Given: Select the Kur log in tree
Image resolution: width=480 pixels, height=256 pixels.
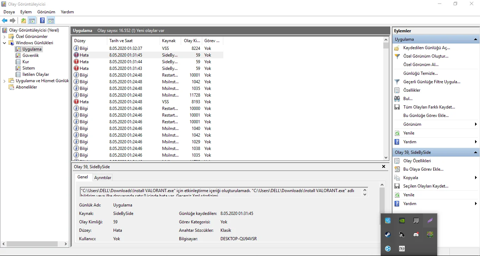Looking at the screenshot, I should pos(26,62).
